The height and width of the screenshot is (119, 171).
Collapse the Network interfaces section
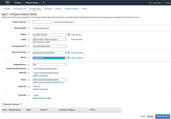coord(3,104)
